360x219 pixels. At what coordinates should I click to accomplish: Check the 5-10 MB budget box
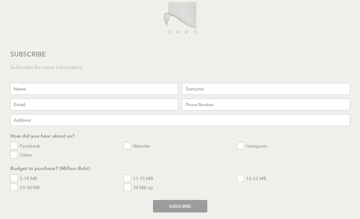14,178
